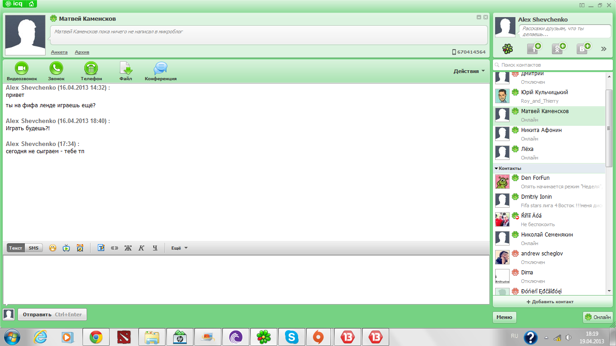
Task: Click the green Звонок call icon
Action: point(56,69)
